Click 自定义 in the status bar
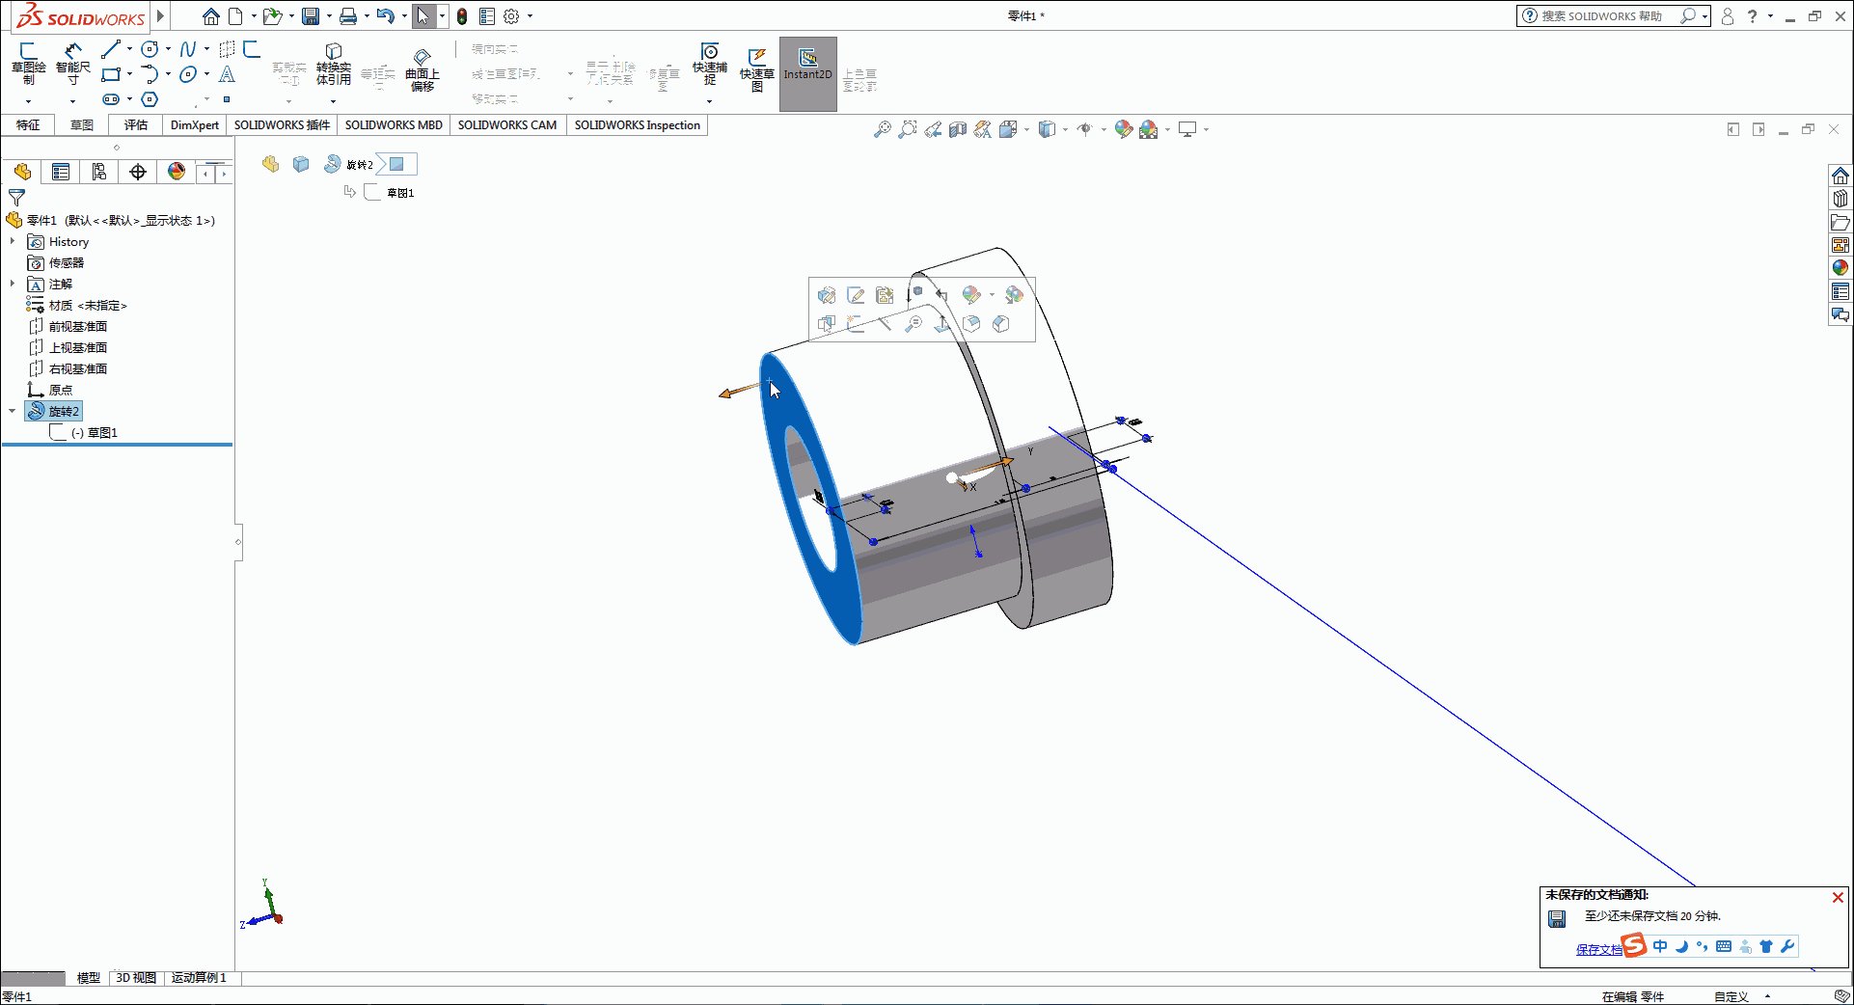Screen dimensions: 1854x1005 coord(1731,996)
